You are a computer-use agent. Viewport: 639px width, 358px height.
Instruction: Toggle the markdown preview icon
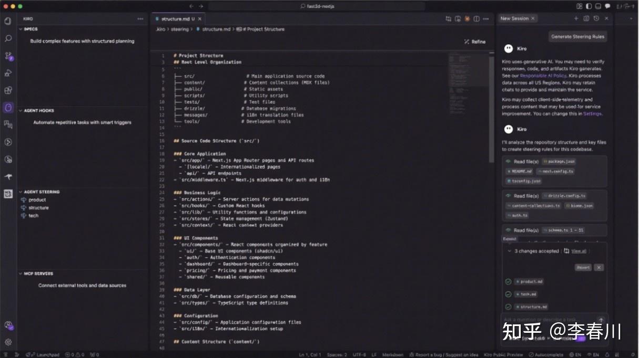point(457,18)
